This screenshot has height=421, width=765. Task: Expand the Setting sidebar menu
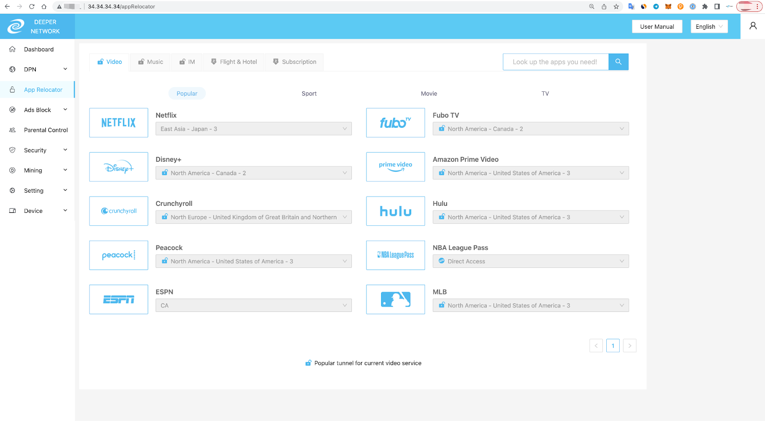tap(37, 190)
